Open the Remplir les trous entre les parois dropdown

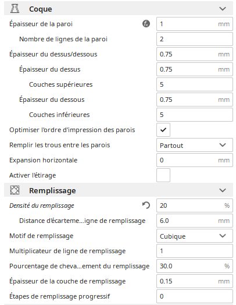pos(195,145)
